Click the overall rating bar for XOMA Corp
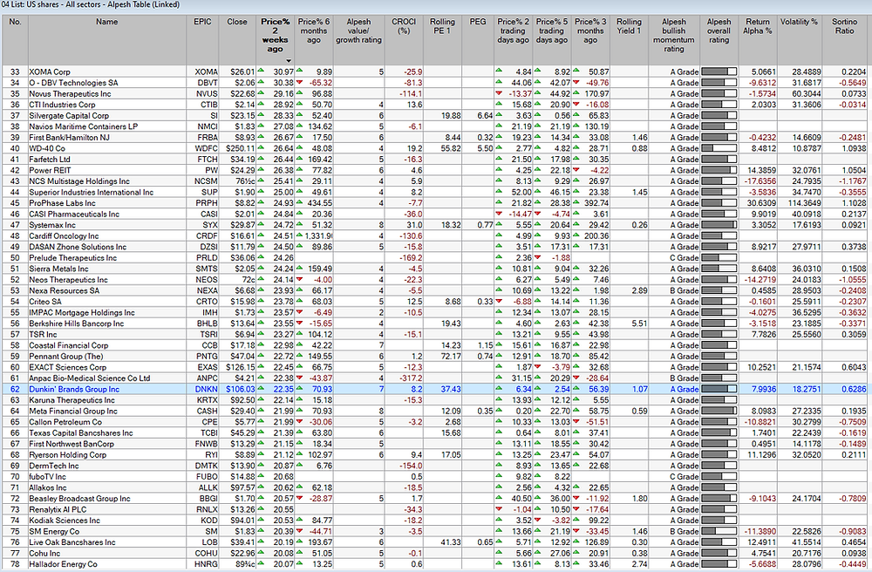The image size is (872, 572). pyautogui.click(x=719, y=71)
